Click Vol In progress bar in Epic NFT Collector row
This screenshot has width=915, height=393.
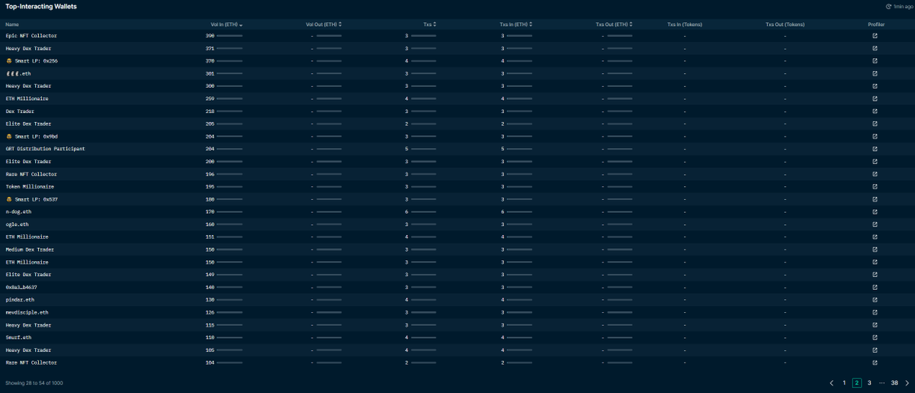(230, 36)
